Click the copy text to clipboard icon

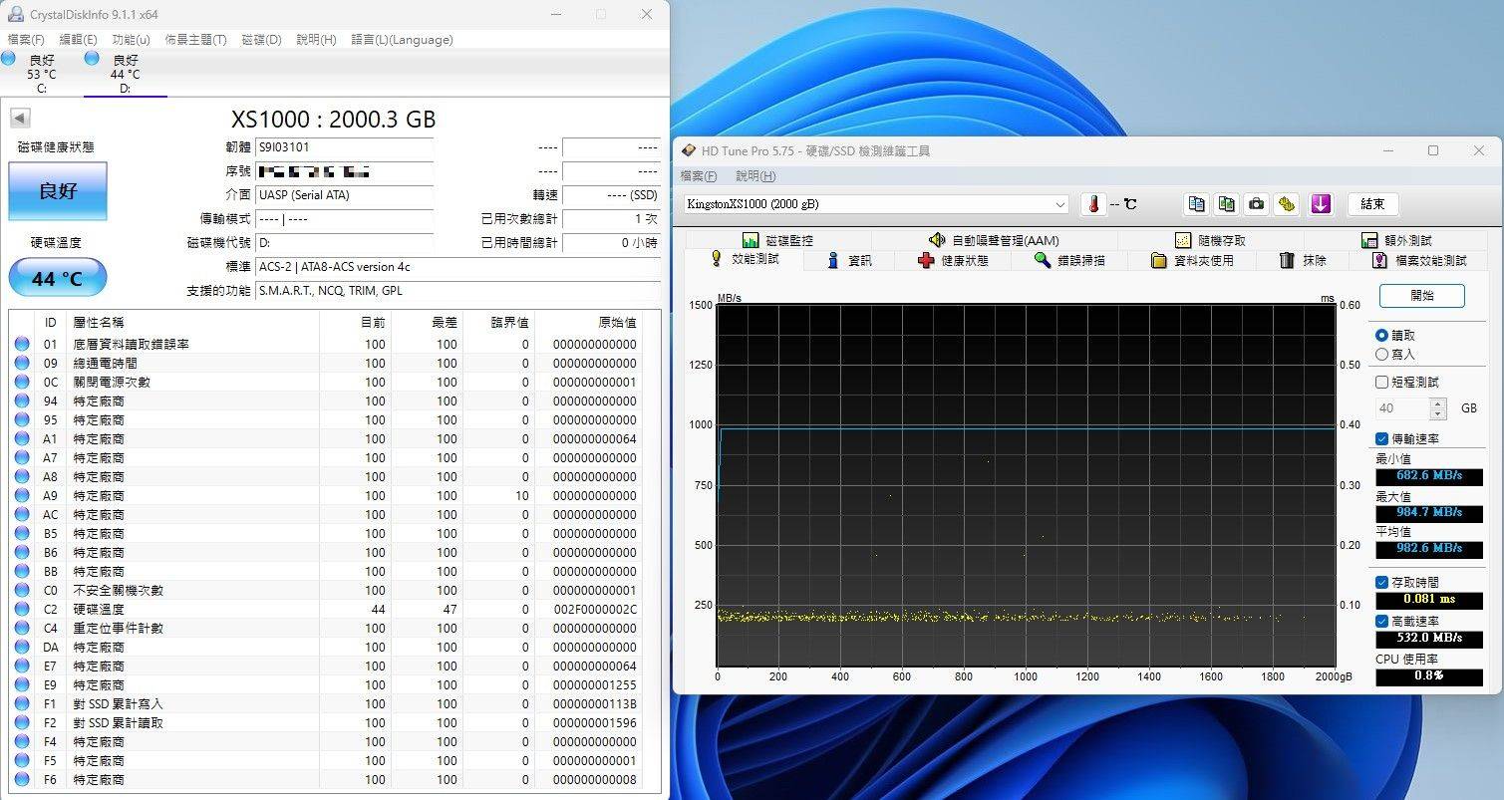1196,204
